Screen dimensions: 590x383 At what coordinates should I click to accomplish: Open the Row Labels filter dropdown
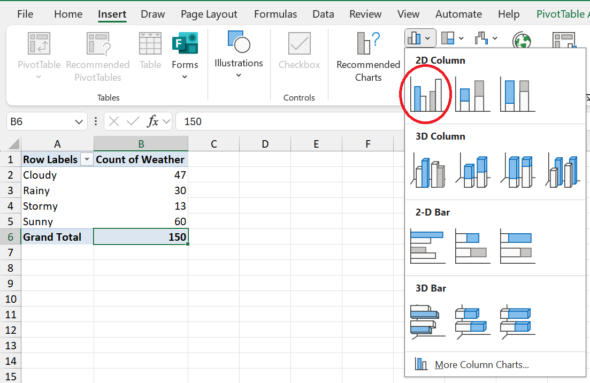tap(86, 160)
